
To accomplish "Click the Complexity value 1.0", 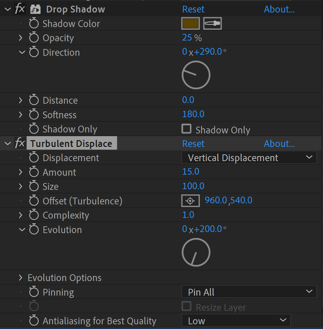I will [188, 214].
